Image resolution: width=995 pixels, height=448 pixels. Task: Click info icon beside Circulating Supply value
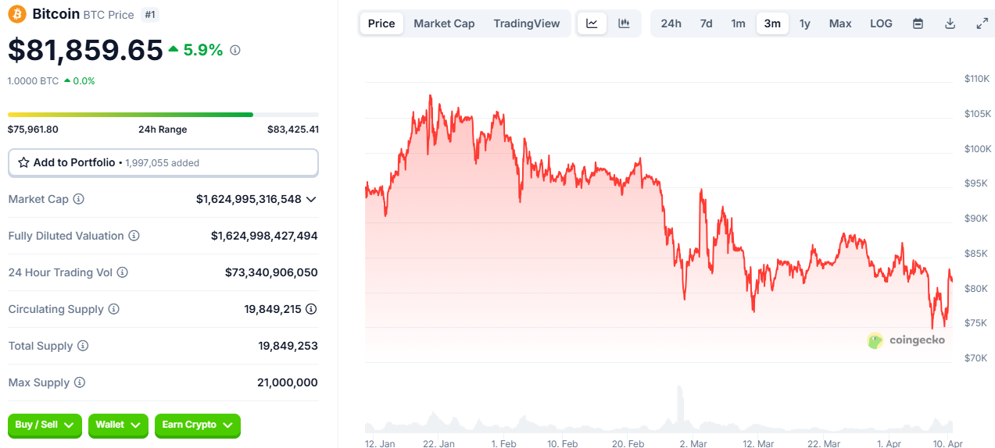[311, 309]
